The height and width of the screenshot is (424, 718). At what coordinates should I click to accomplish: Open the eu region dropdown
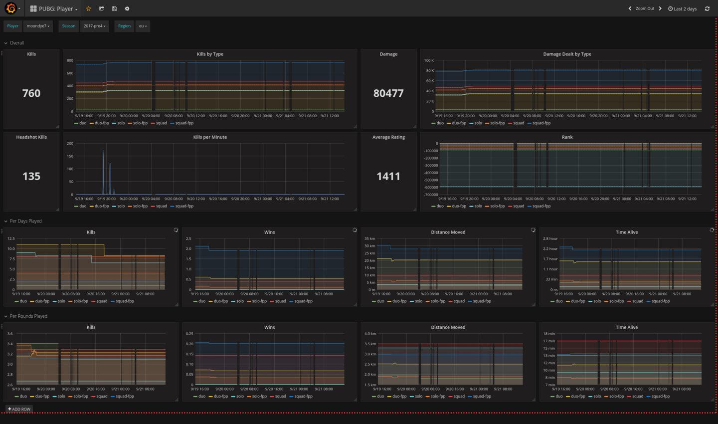click(x=143, y=26)
